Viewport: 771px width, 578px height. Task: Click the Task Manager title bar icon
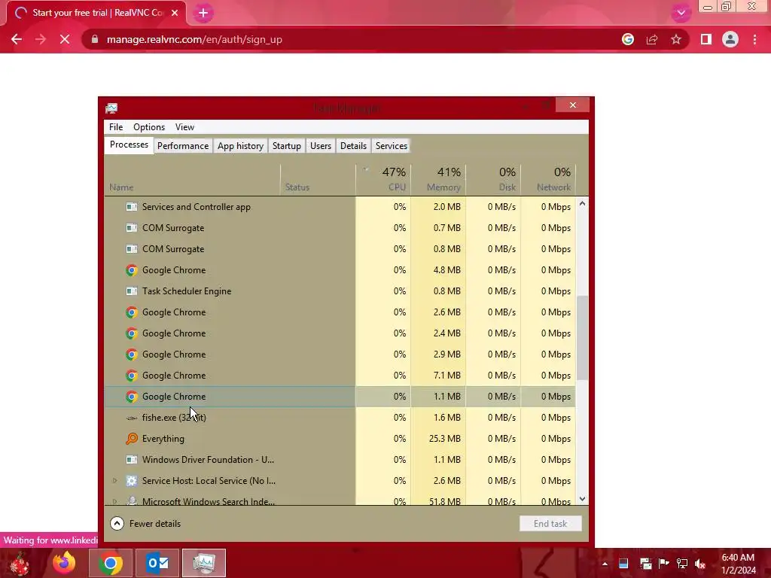tap(111, 108)
